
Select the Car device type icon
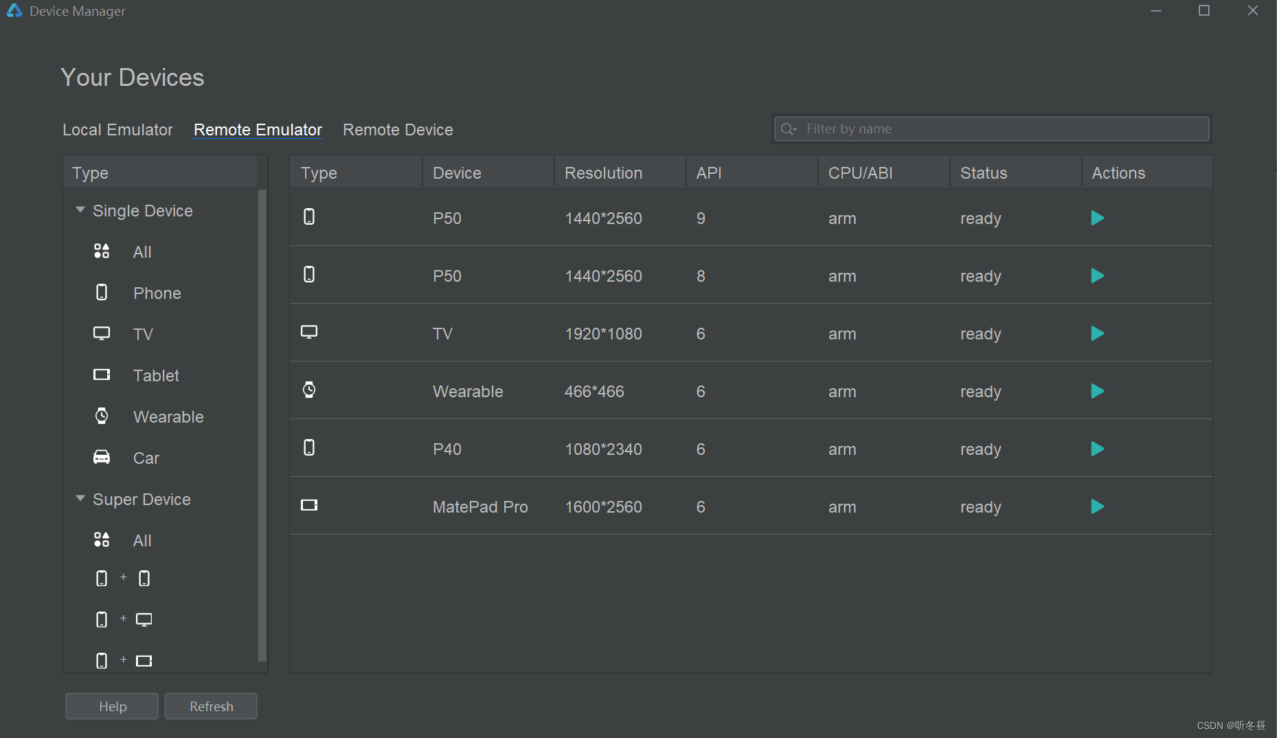point(102,458)
